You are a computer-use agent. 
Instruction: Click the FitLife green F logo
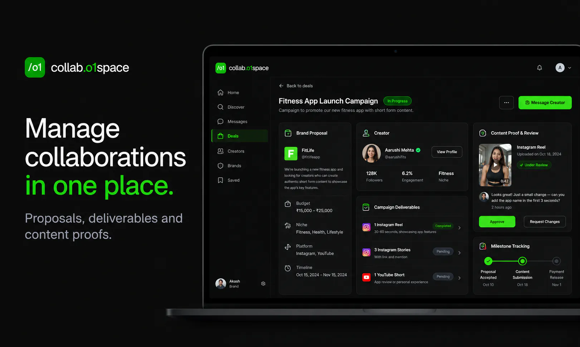(x=291, y=154)
